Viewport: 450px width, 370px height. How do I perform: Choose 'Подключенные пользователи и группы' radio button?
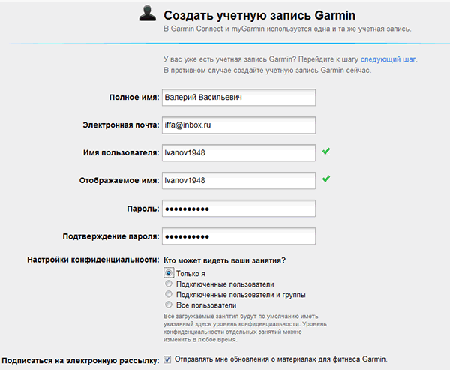click(x=169, y=294)
